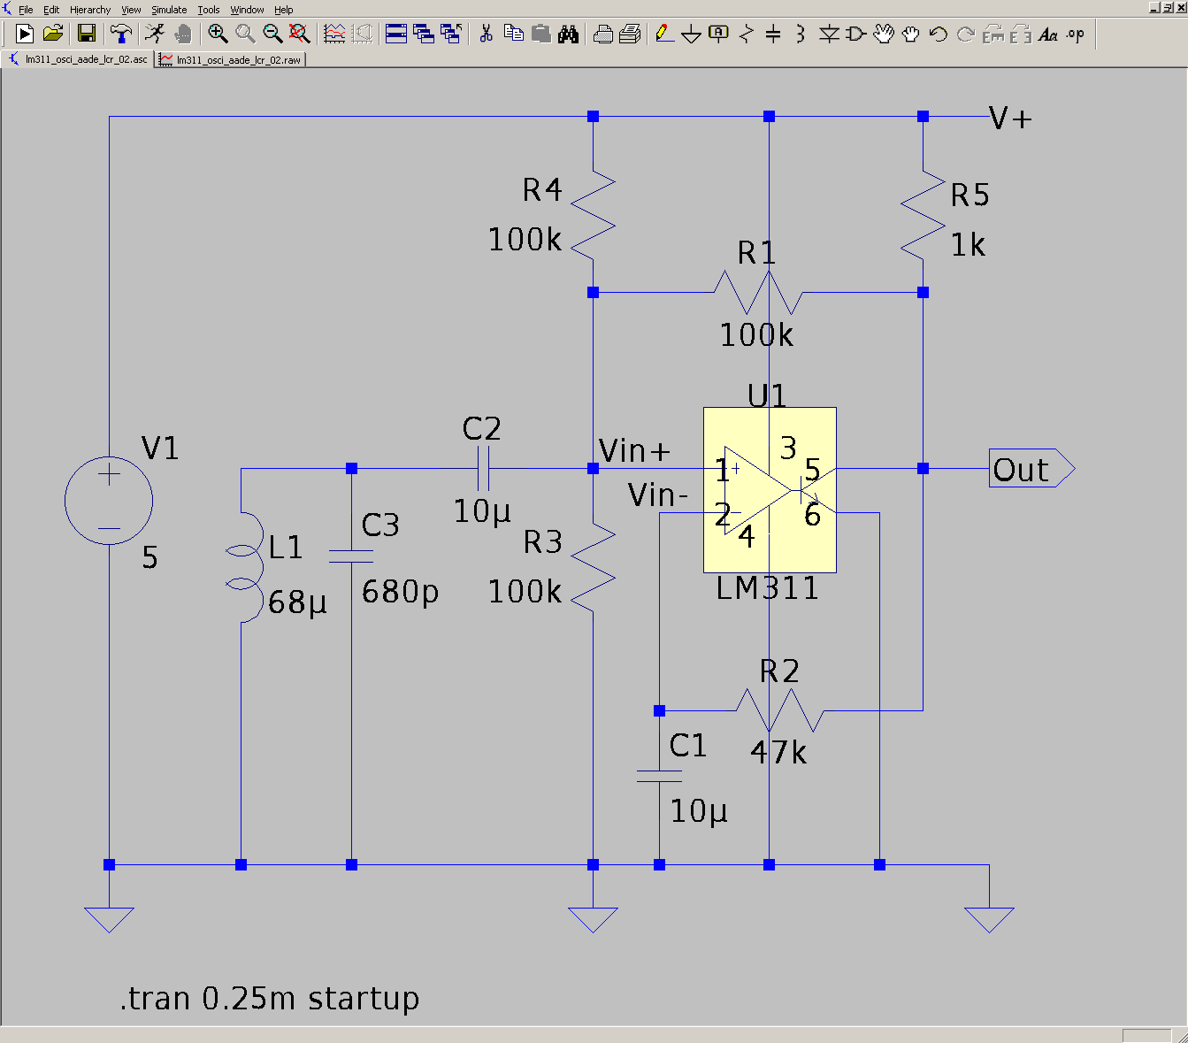Select the Drag closed-hand tool

point(911,34)
